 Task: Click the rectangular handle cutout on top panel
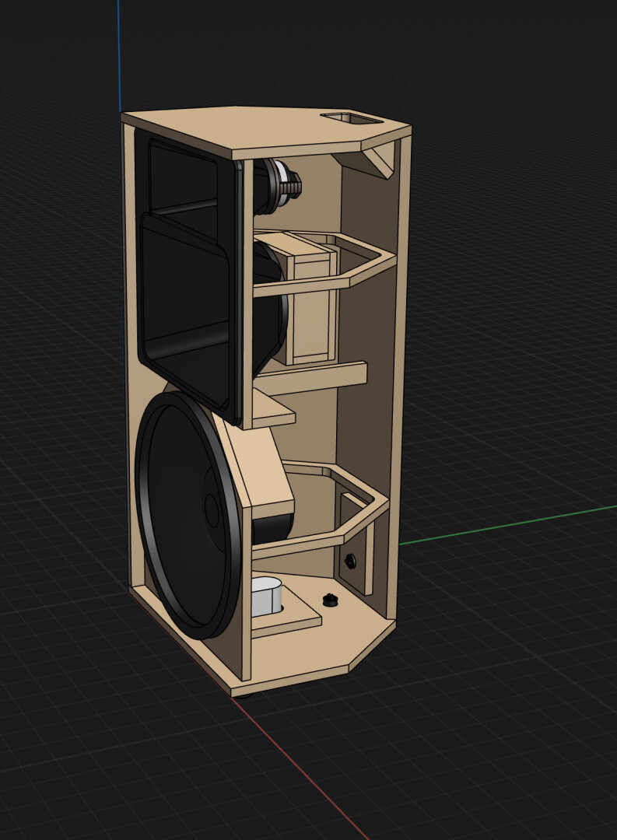(x=352, y=118)
